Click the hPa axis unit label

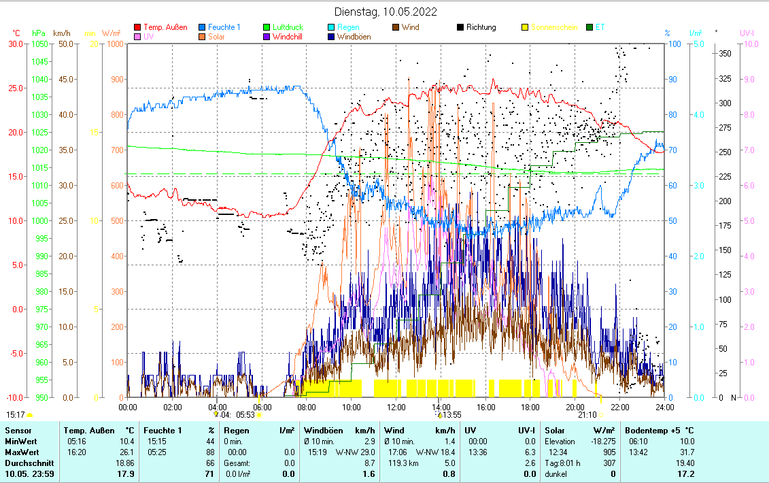coord(39,33)
